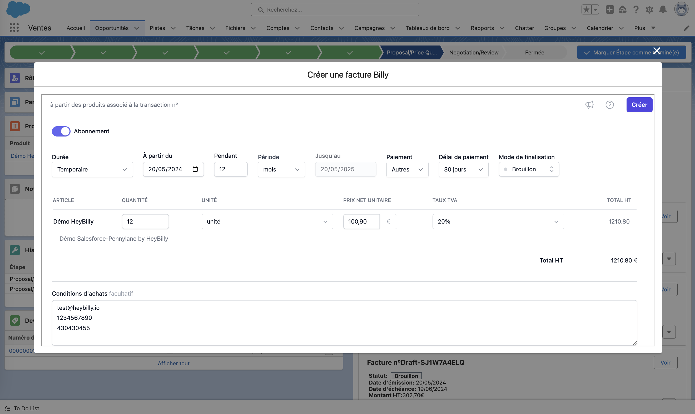This screenshot has width=695, height=414.
Task: Open the App Launcher grid icon
Action: (x=14, y=28)
